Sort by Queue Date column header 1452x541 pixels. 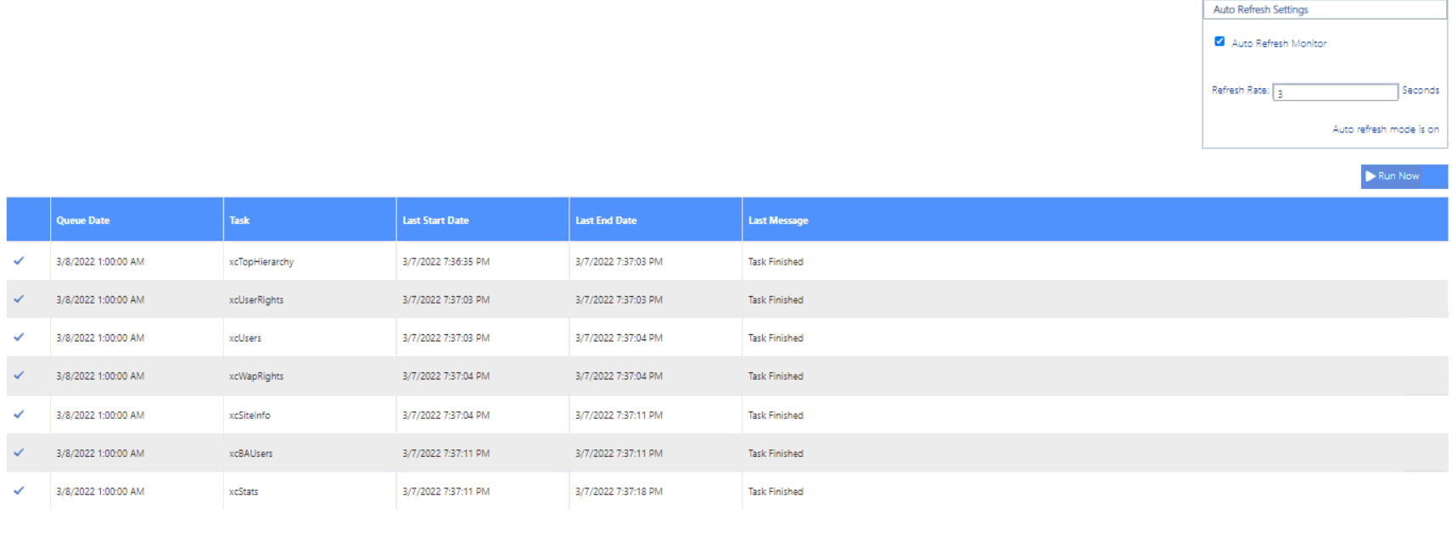pos(83,220)
